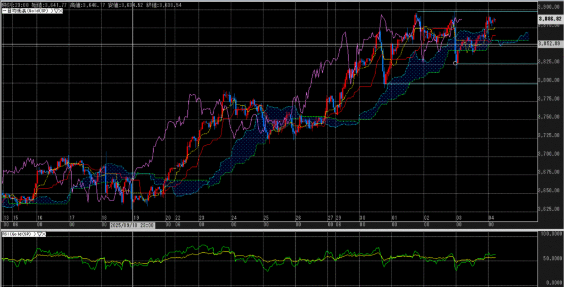Click the 3,900.00 price axis label
Screen dimensions: 564x287
(x=551, y=7)
